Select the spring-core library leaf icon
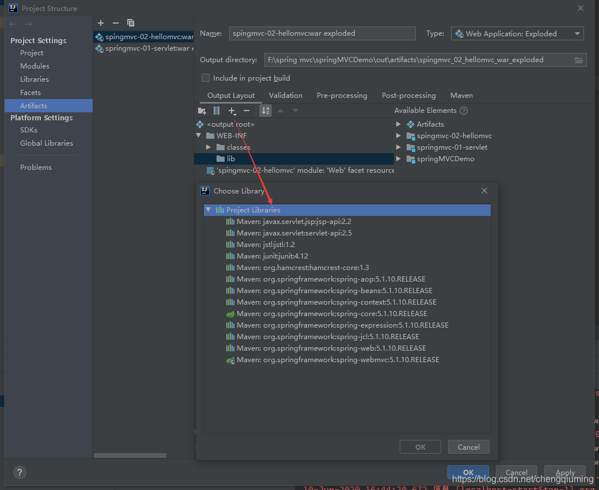The image size is (599, 490). (x=230, y=314)
